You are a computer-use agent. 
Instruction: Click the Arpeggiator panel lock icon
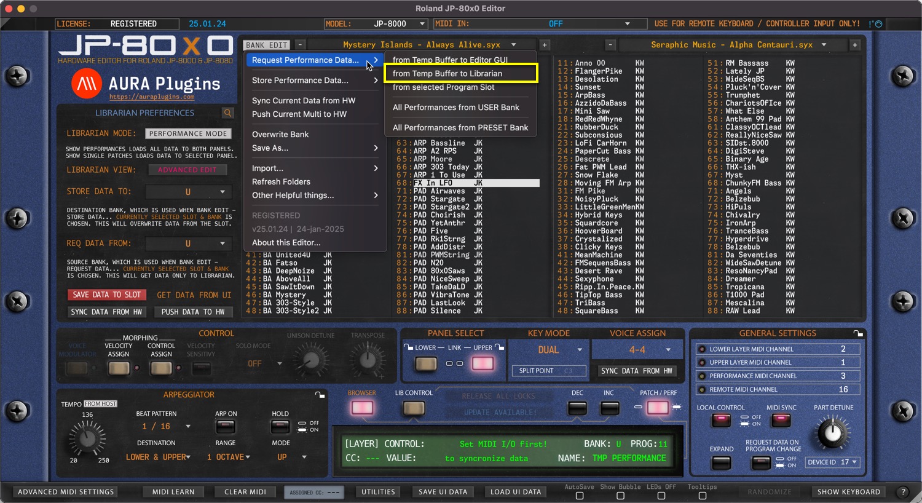point(320,395)
